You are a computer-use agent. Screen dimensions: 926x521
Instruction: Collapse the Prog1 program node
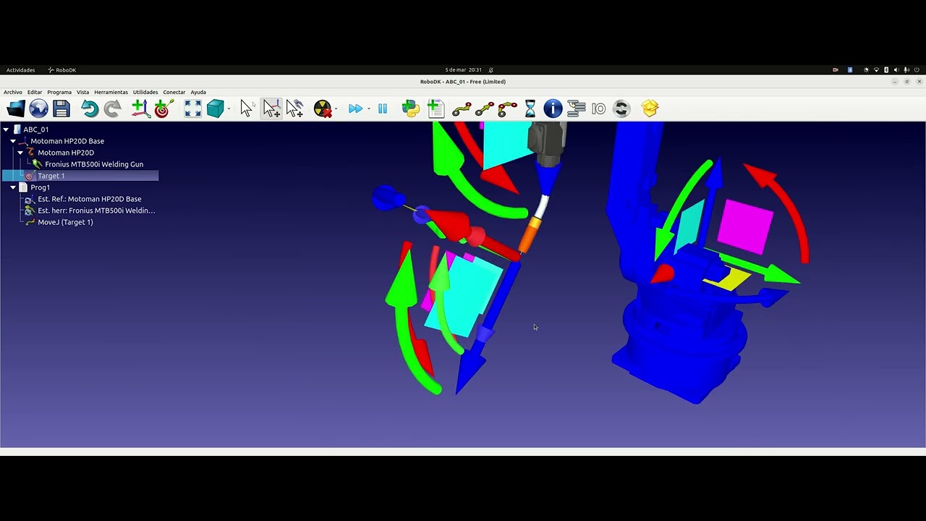[x=13, y=187]
